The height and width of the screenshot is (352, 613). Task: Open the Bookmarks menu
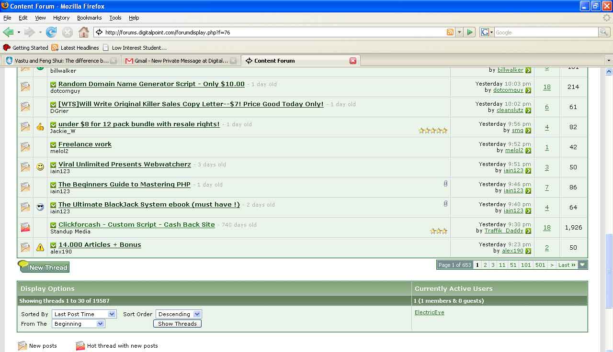(x=89, y=18)
